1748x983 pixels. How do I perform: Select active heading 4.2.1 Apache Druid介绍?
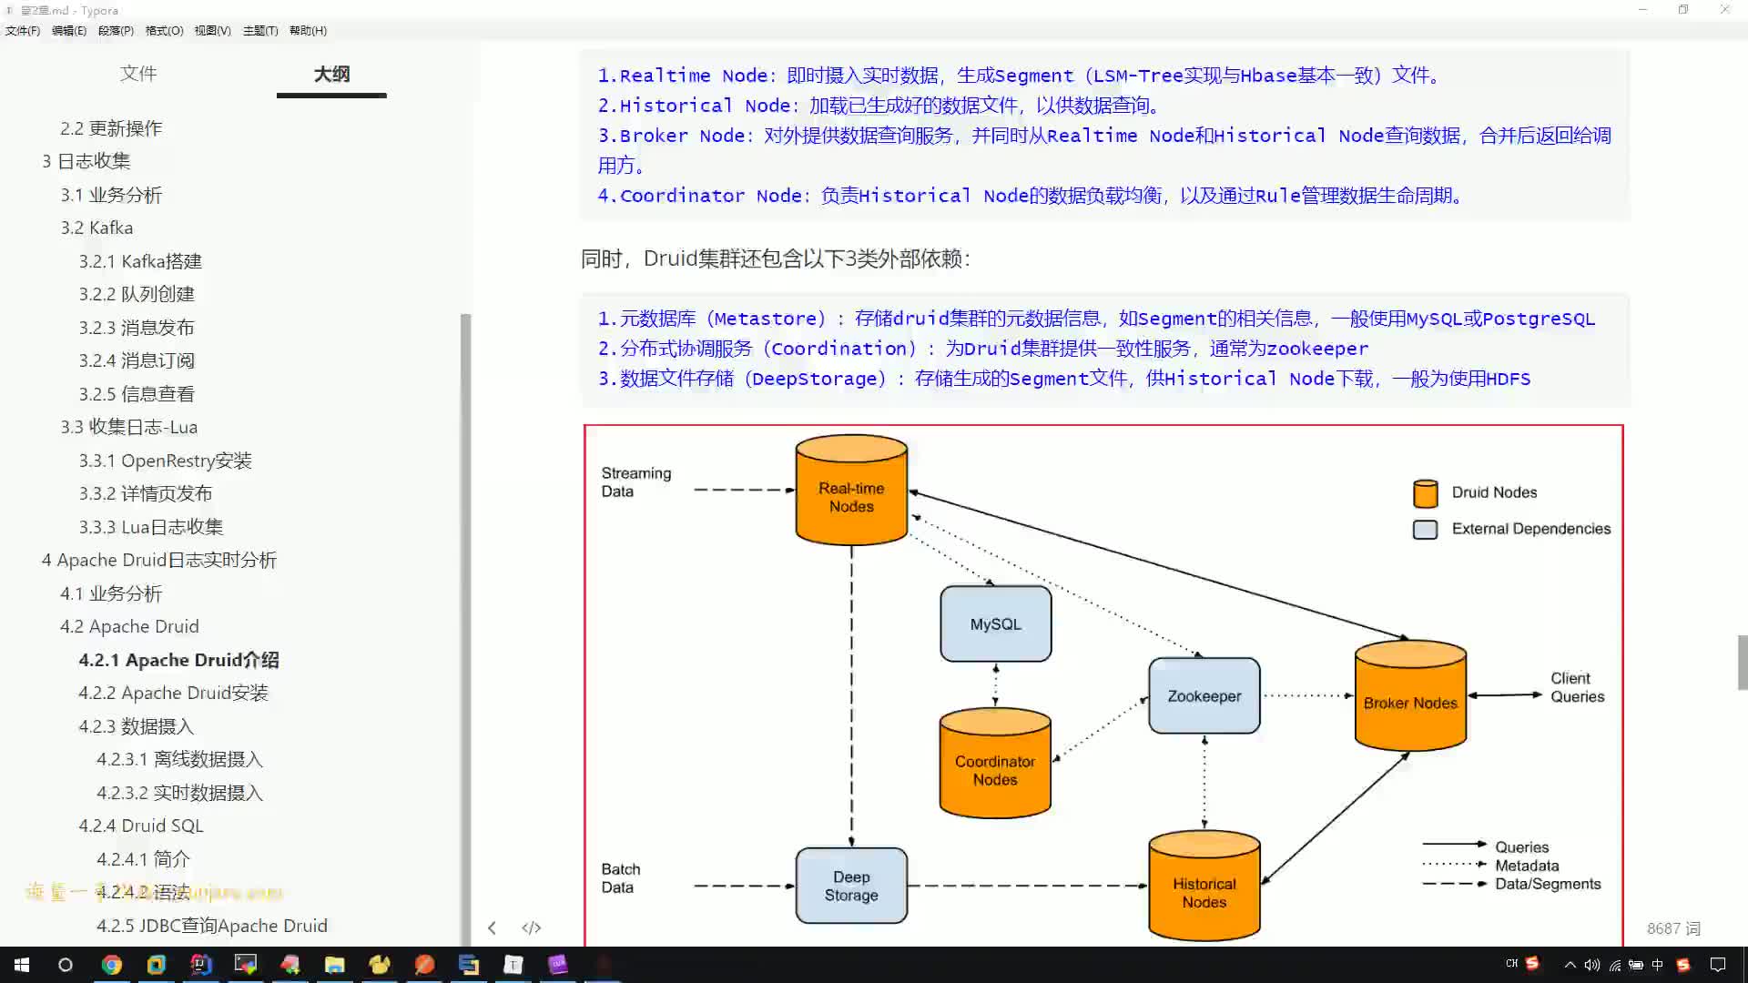(x=178, y=660)
